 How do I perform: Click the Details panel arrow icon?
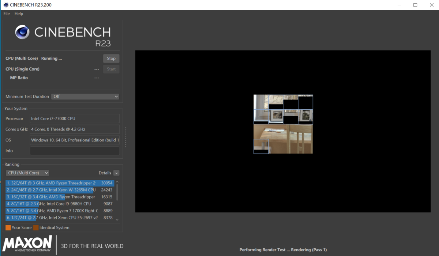(x=116, y=173)
